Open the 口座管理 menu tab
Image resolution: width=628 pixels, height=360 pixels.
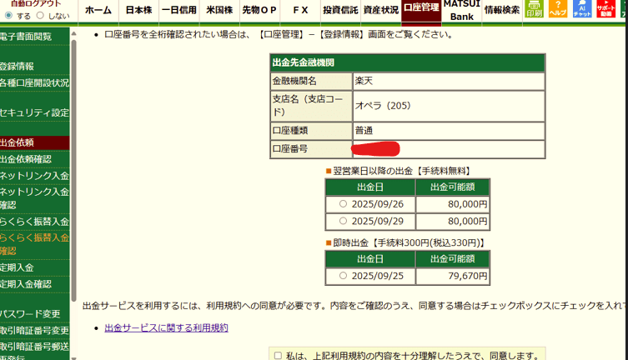[421, 10]
